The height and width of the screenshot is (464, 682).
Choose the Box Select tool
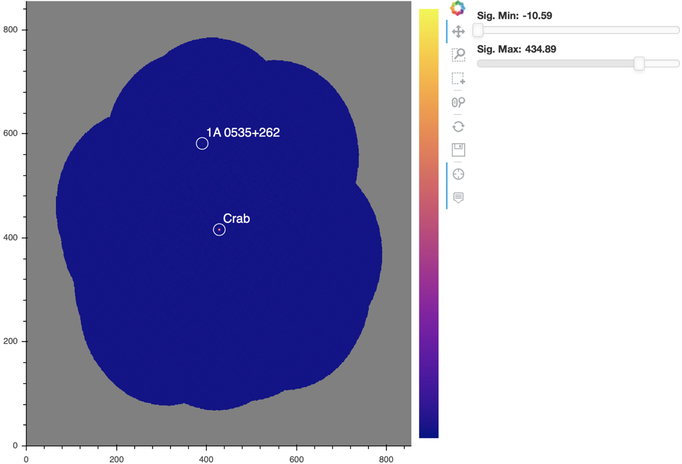(458, 78)
